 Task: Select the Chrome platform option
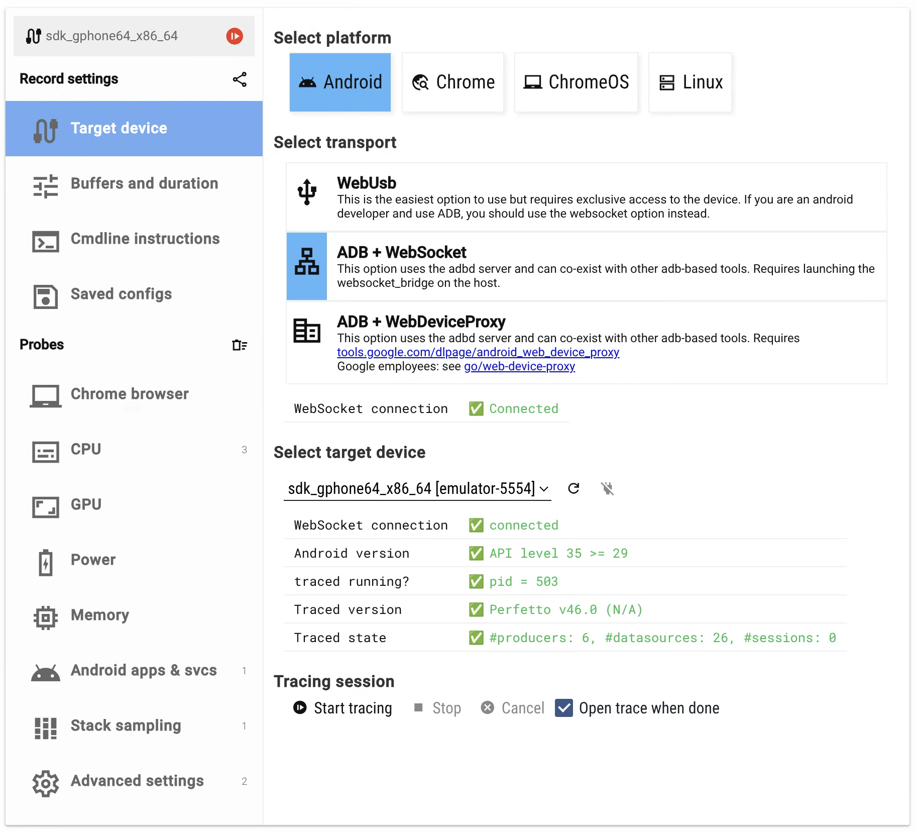453,82
